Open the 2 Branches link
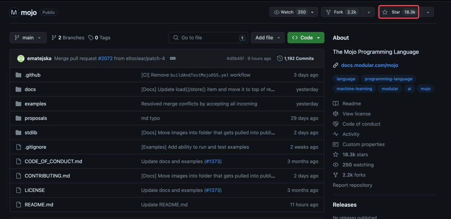This screenshot has height=219, width=451. 68,38
